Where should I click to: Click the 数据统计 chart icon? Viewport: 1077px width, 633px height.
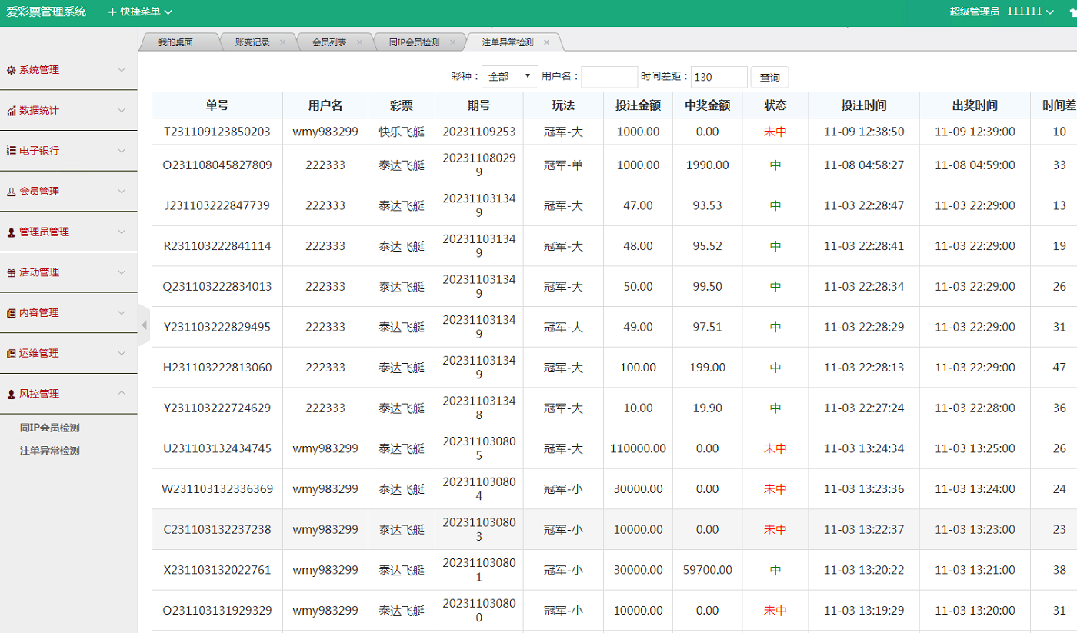tap(12, 111)
